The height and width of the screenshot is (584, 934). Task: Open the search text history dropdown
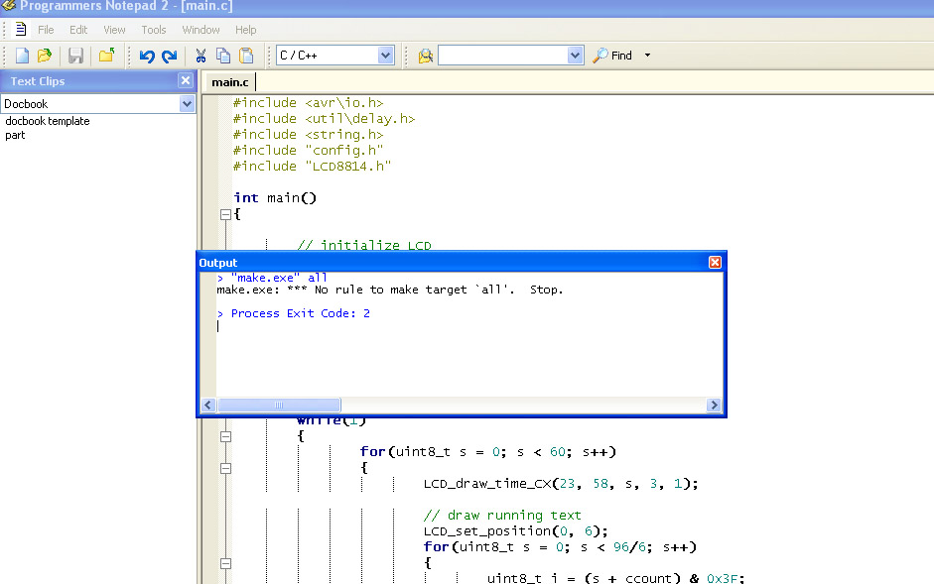coord(574,56)
